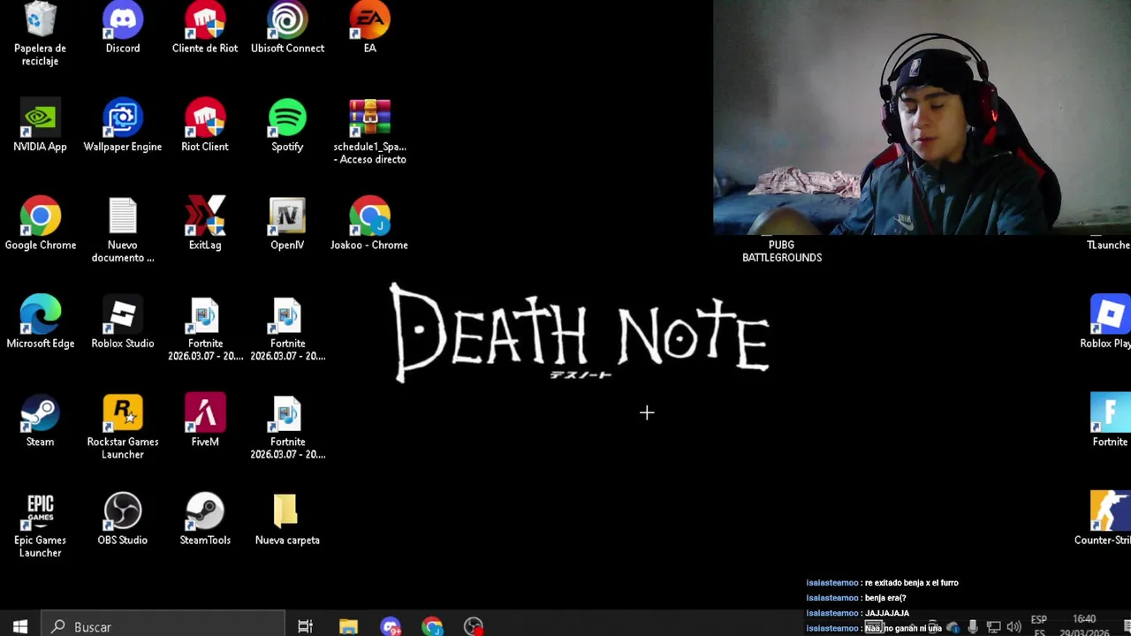Viewport: 1131px width, 636px height.
Task: Switch to Chrome on the taskbar
Action: (432, 626)
